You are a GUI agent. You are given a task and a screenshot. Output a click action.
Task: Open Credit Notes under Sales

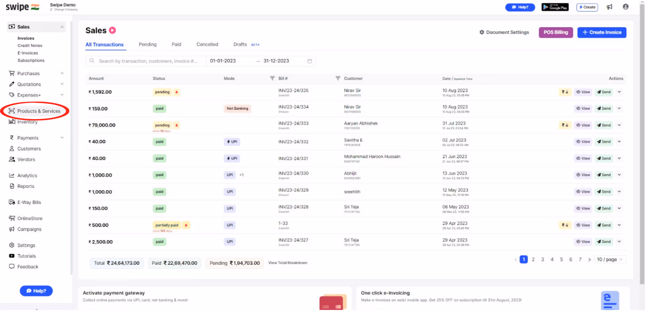(x=30, y=46)
